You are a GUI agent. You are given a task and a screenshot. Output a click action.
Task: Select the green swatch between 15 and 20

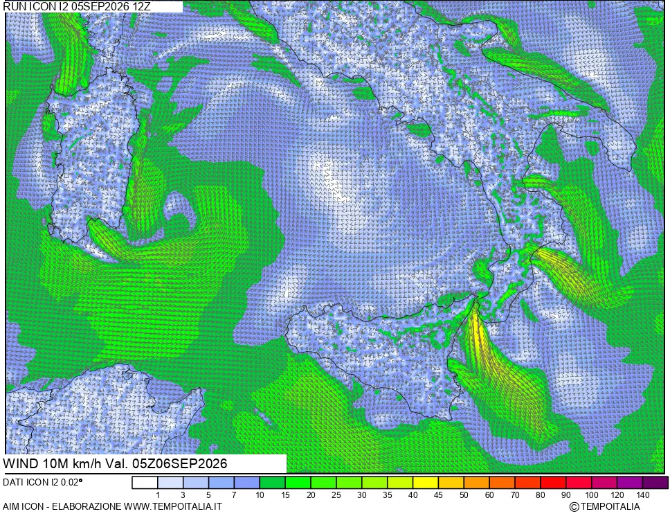[298, 483]
